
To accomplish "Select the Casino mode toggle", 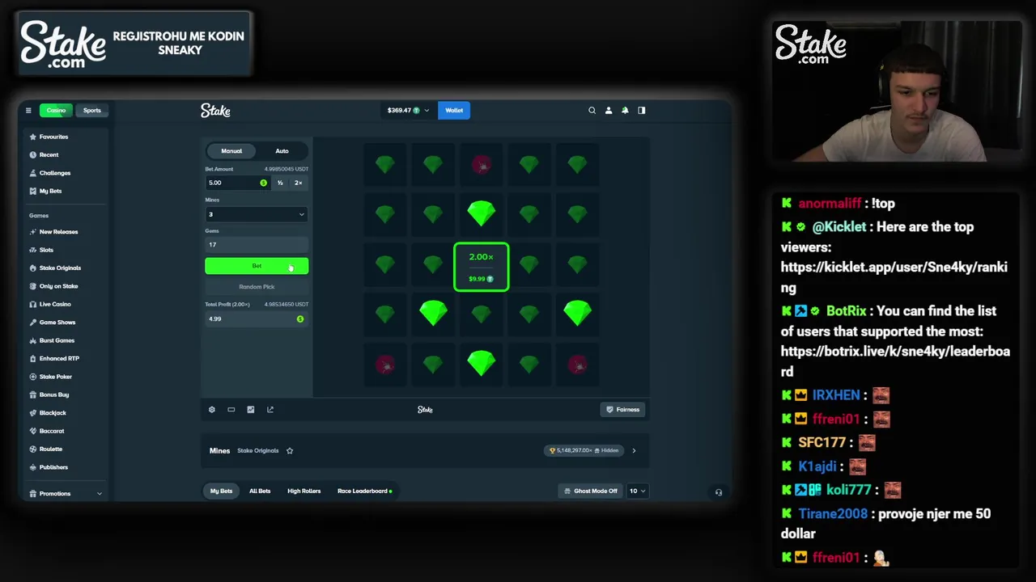I will coord(56,110).
